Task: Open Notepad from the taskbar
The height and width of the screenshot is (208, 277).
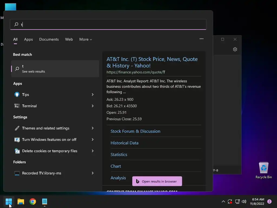Action: pyautogui.click(x=45, y=201)
